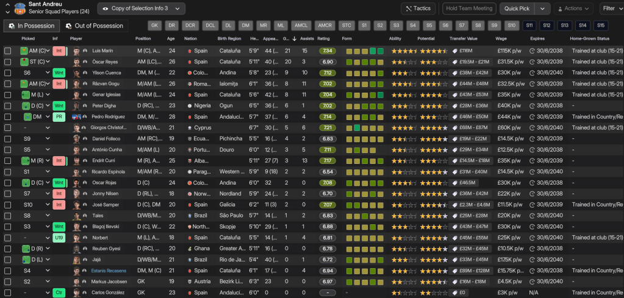This screenshot has width=624, height=298.
Task: Click the Ctr badge for Carlos González
Action: [59, 293]
